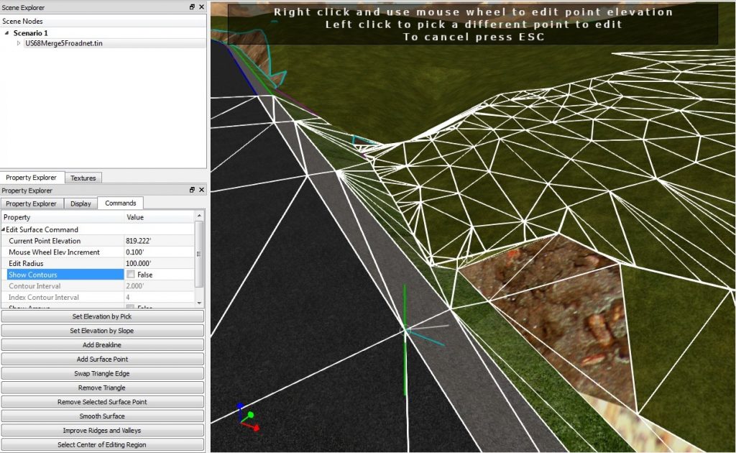This screenshot has height=453, width=736.
Task: Pin the Scene Explorer panel
Action: (x=191, y=7)
